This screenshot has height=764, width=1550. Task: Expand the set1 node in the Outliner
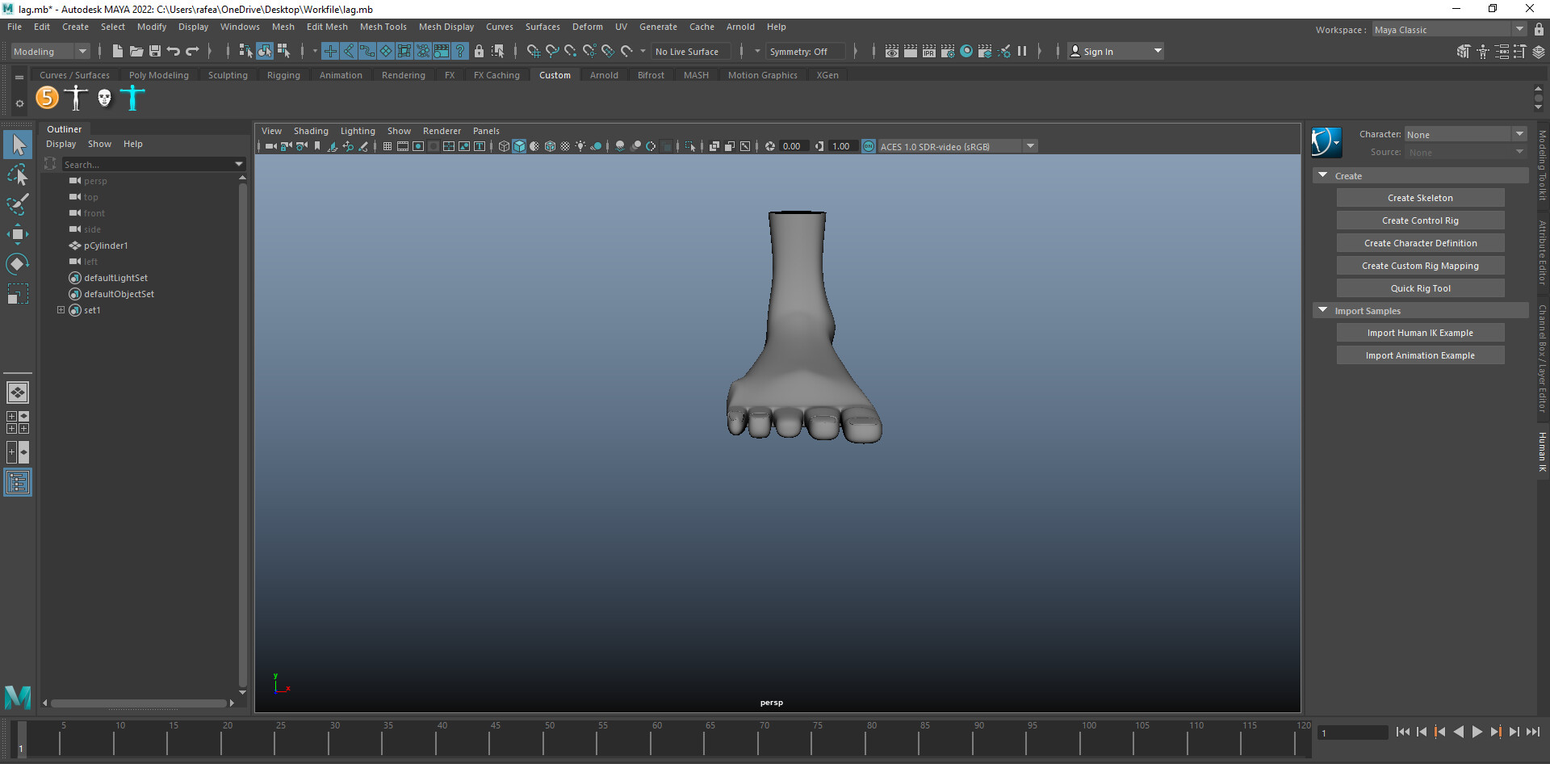[61, 310]
